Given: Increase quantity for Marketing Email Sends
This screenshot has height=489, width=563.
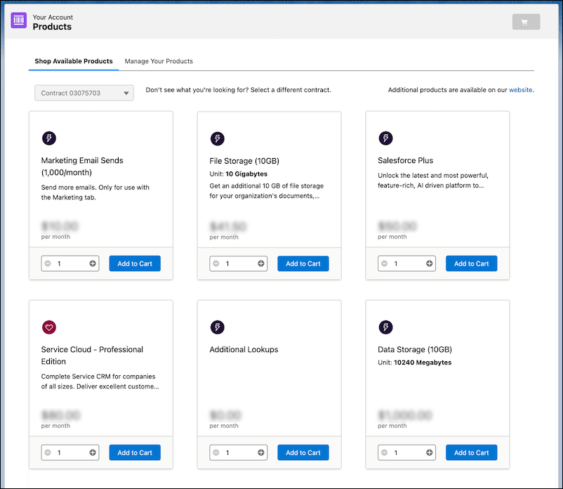Looking at the screenshot, I should click(93, 263).
